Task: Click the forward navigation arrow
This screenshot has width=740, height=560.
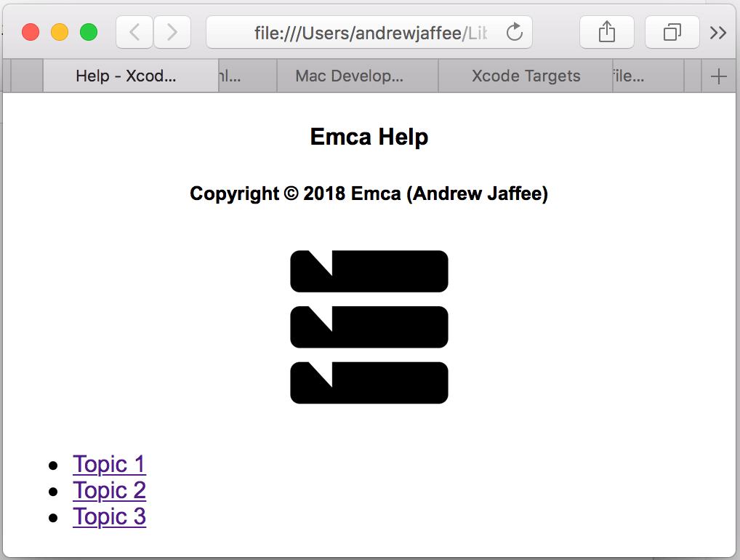Action: 172,32
